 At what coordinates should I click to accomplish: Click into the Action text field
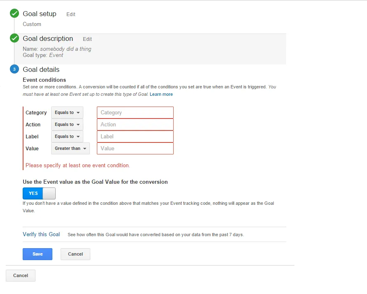coord(135,124)
